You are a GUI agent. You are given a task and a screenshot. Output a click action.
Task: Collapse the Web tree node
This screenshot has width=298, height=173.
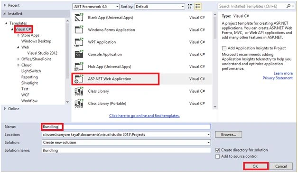pos(18,47)
